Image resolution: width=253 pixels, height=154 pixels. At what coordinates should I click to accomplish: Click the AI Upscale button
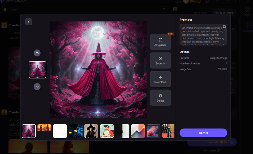point(160,42)
